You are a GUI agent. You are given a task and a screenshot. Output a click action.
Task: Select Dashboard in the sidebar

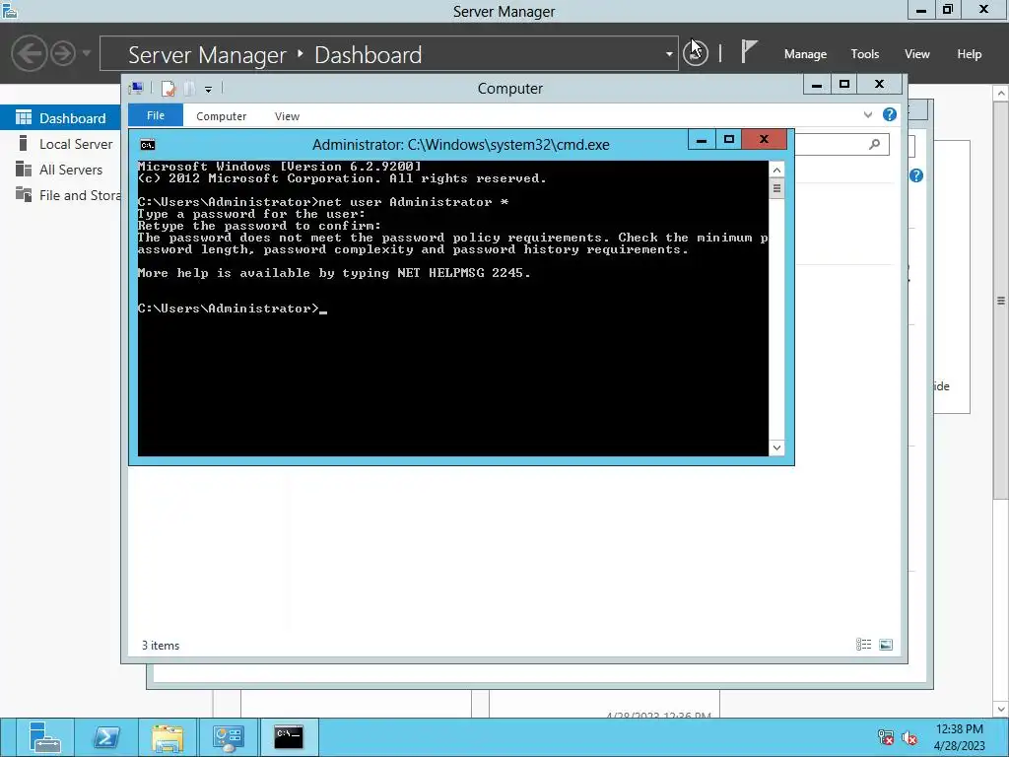pos(60,118)
